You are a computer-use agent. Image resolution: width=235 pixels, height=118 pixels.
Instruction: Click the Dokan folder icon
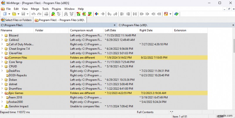click(x=6, y=80)
